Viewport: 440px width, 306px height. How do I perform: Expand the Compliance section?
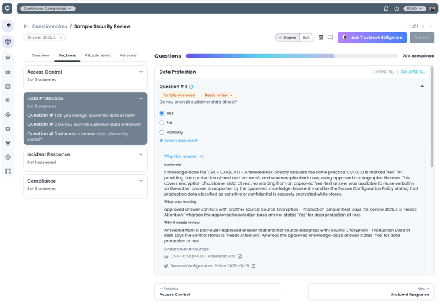coord(141,181)
